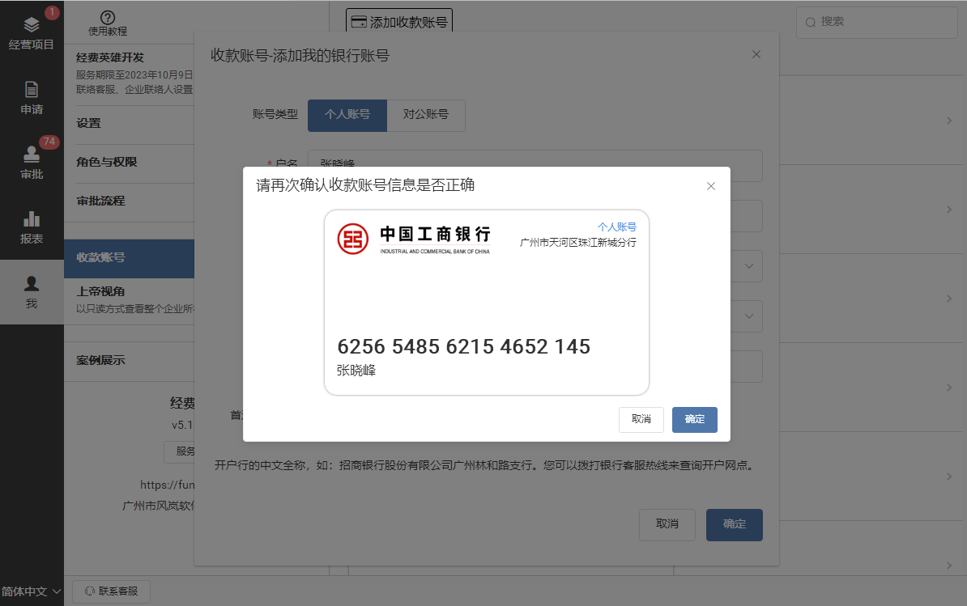Focus the 搜索 search input field
Image resolution: width=967 pixels, height=606 pixels.
876,22
